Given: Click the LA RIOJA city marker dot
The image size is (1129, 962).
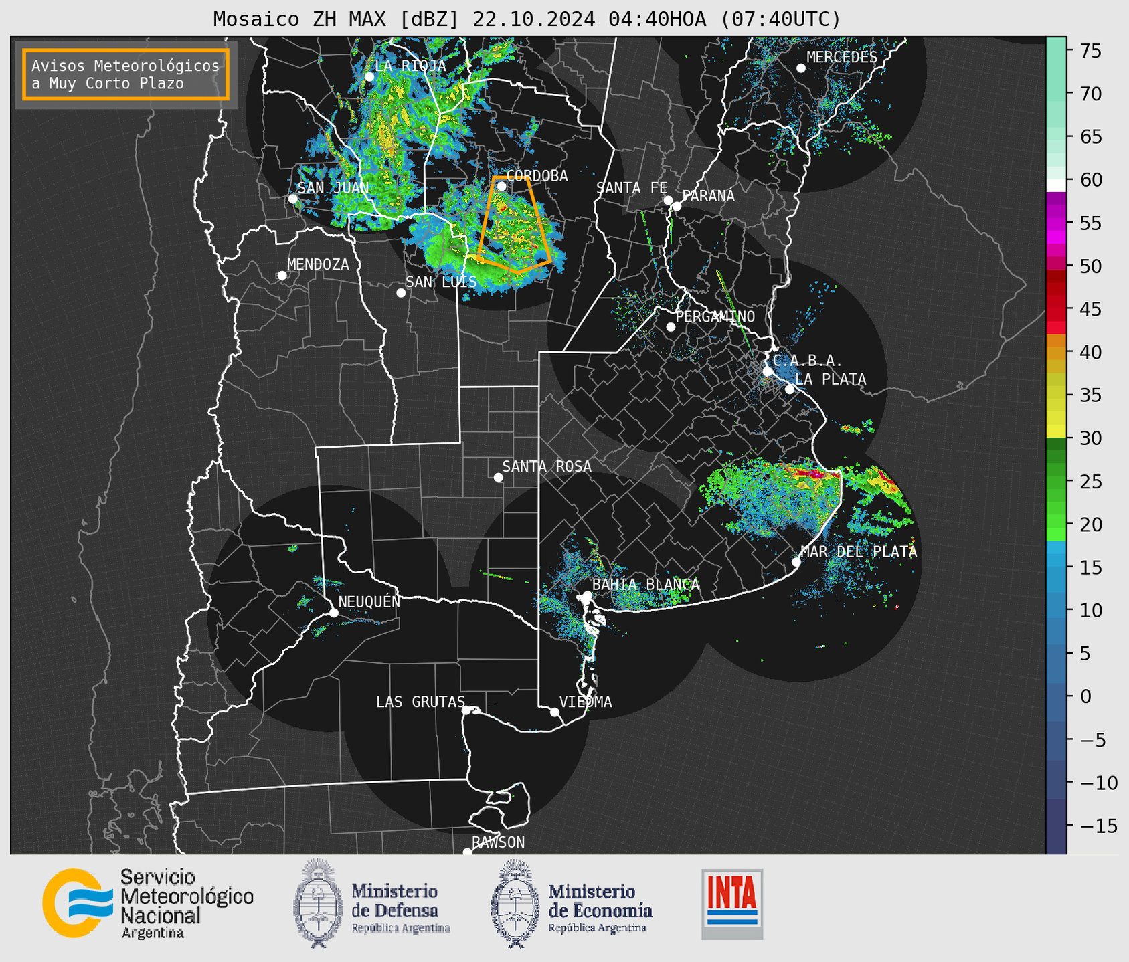Looking at the screenshot, I should [369, 77].
